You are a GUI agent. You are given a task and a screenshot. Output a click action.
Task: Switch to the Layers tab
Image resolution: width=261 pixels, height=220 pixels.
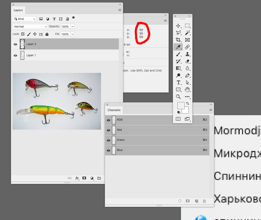click(18, 10)
